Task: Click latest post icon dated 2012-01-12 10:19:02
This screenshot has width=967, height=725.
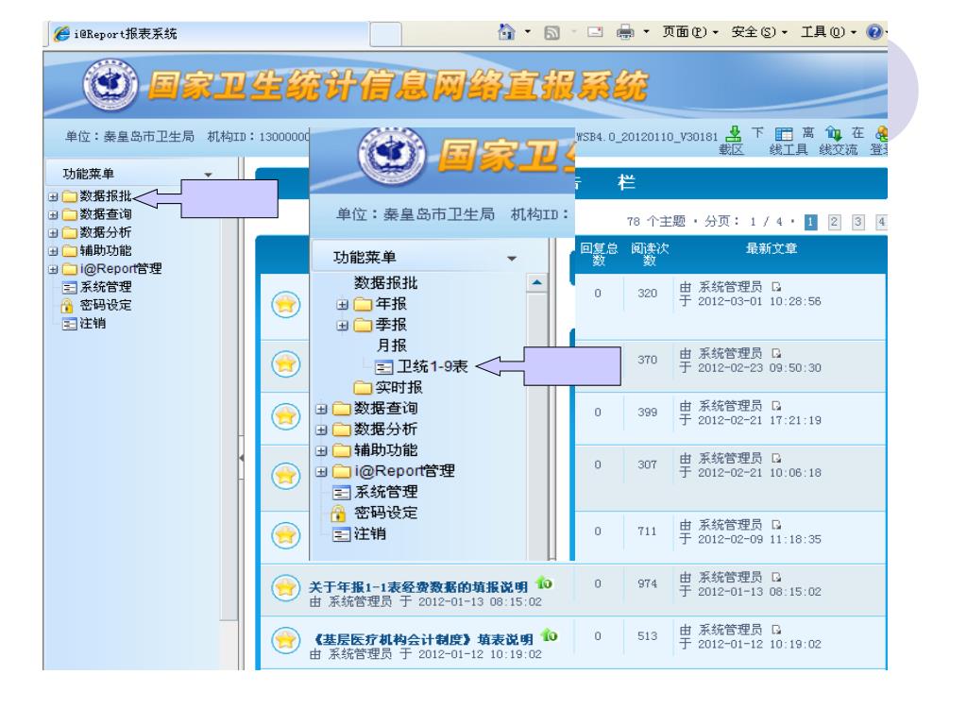Action: [x=776, y=630]
